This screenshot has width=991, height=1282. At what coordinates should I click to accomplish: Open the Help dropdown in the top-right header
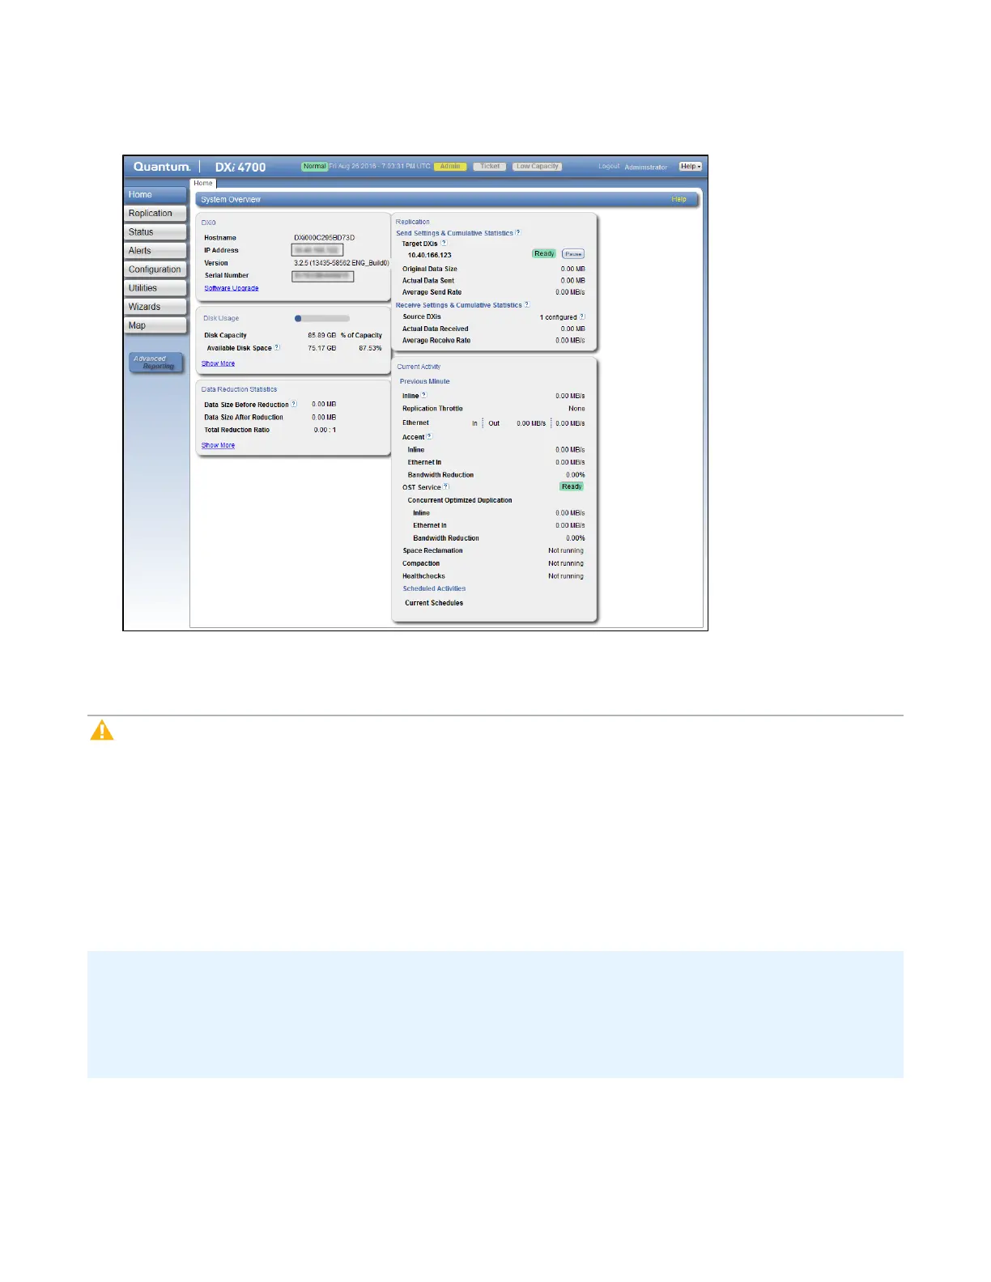[691, 166]
